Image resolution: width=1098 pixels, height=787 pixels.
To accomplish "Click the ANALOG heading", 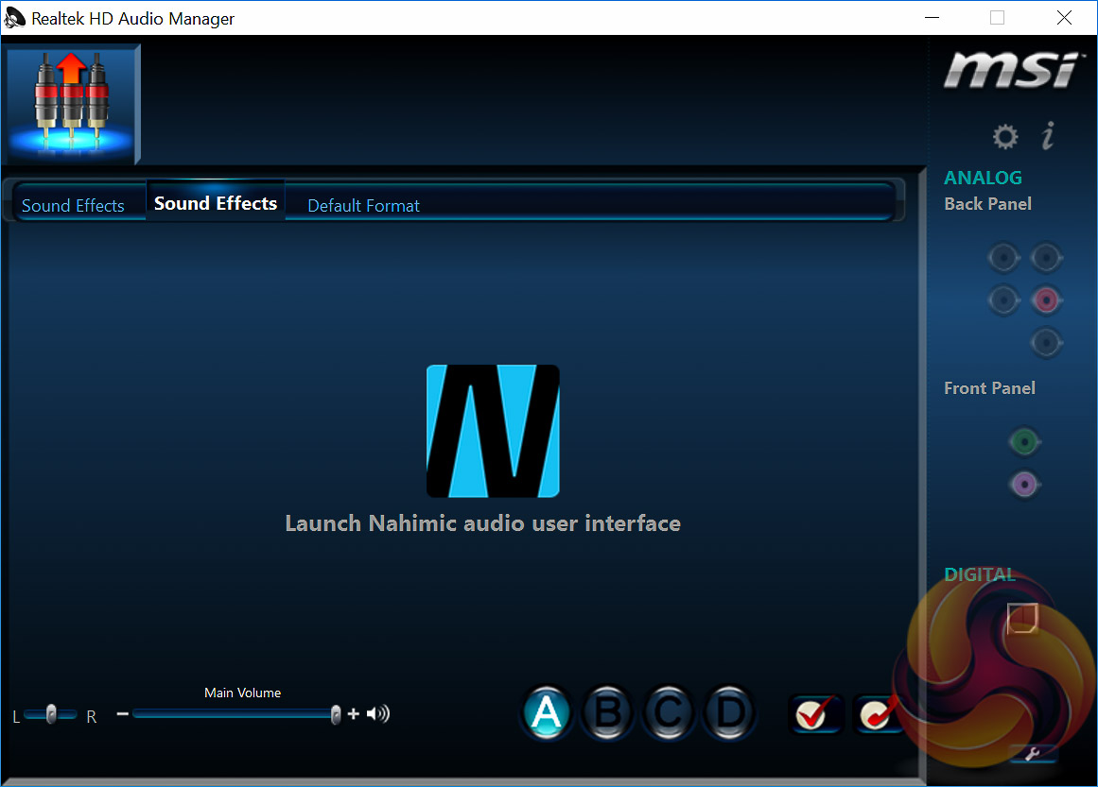I will (983, 178).
